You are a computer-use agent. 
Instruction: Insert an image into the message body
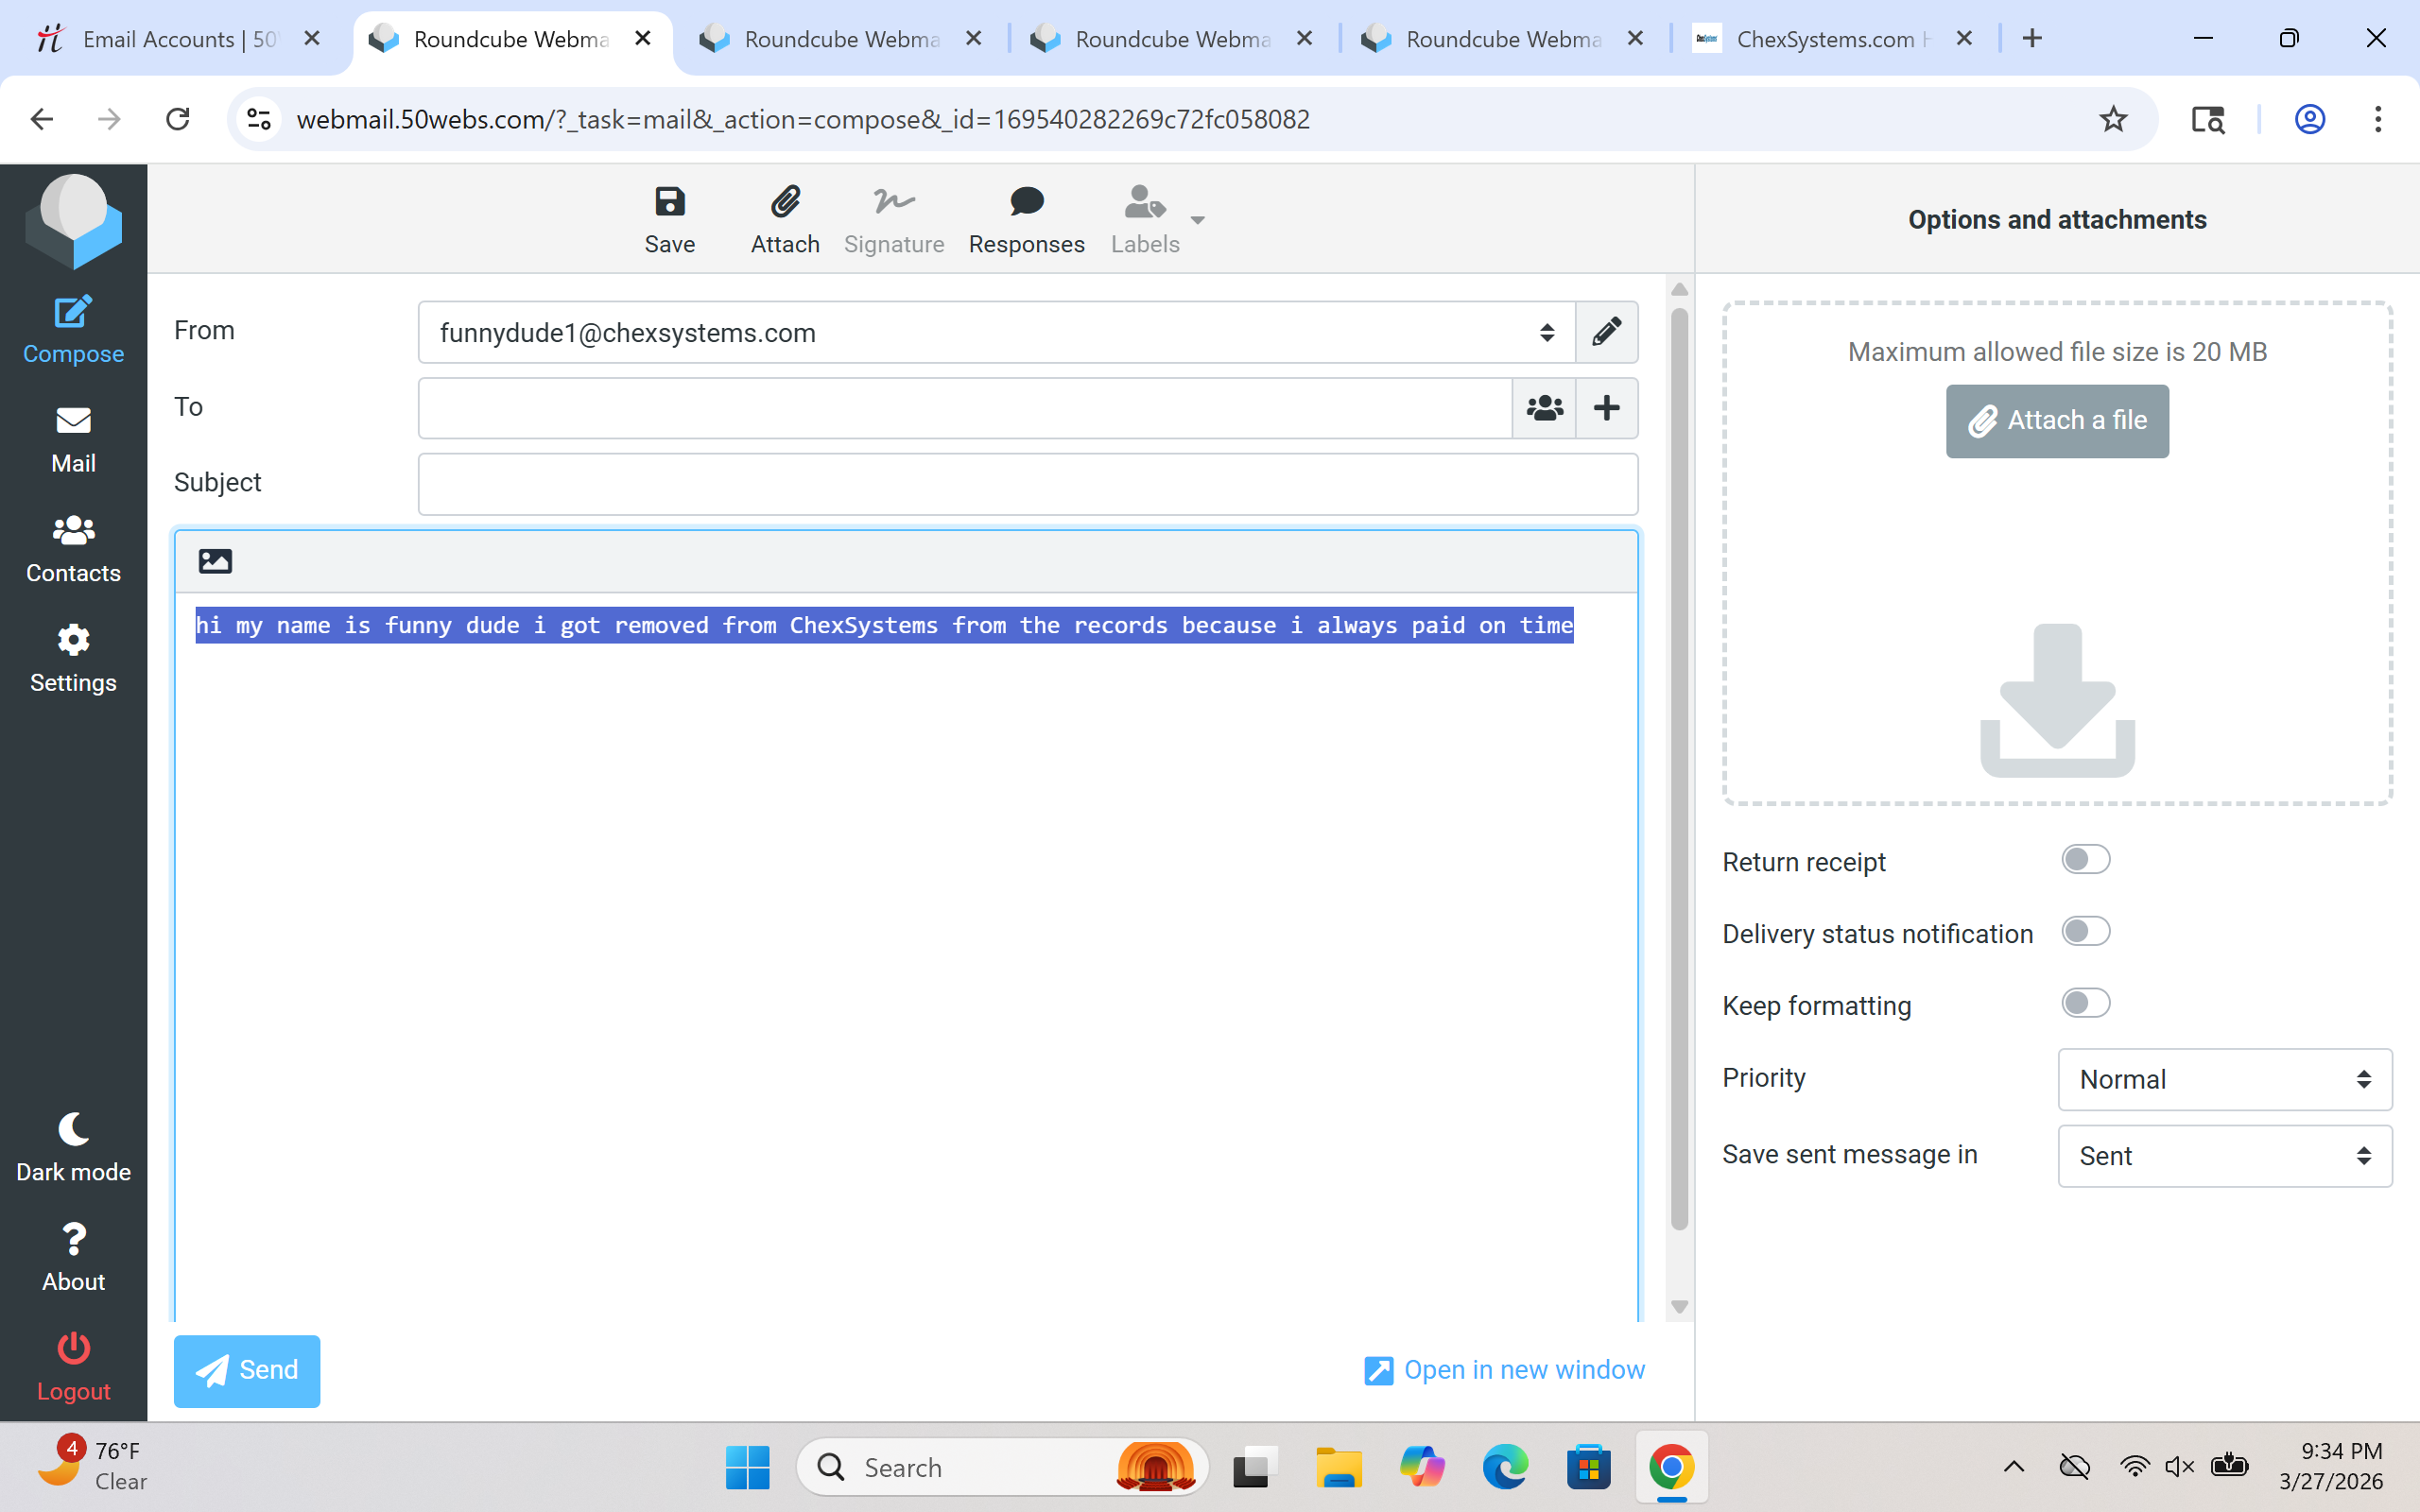(x=214, y=561)
